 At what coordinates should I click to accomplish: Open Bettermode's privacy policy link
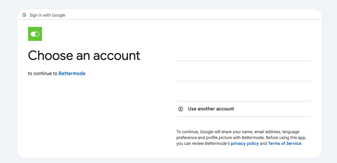pyautogui.click(x=245, y=143)
